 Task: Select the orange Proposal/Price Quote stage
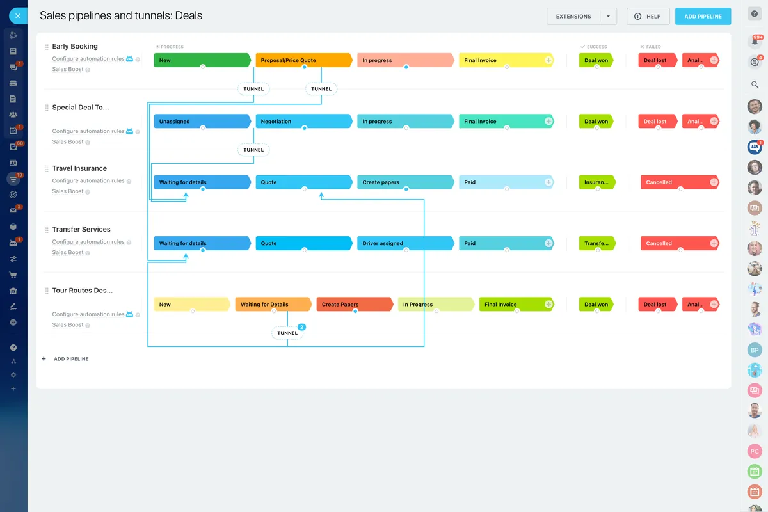[x=304, y=60]
